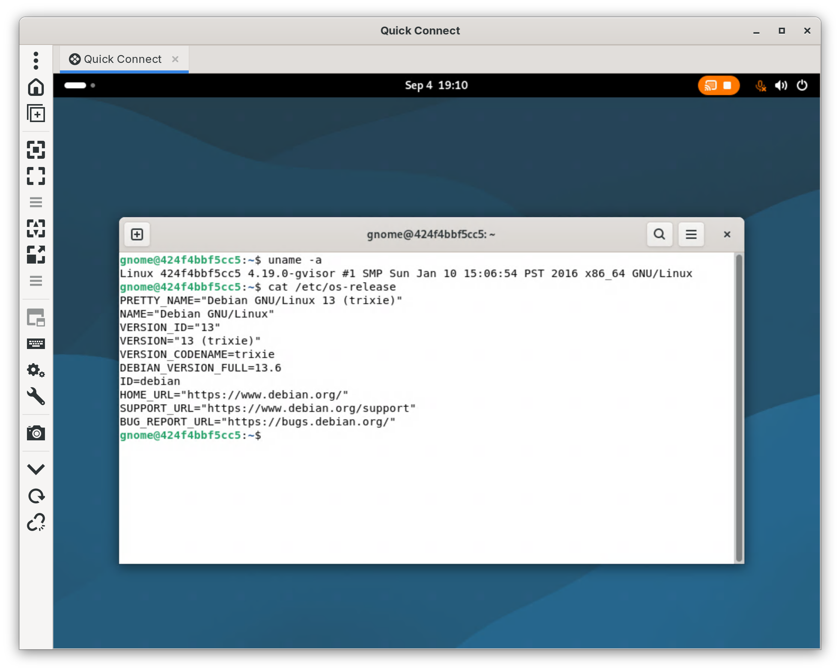This screenshot has height=671, width=840.
Task: Click the downward chevron minimize icon
Action: tap(36, 469)
